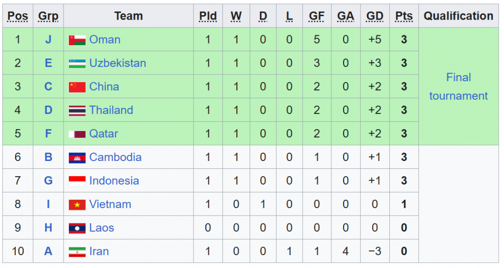
Task: Open the Group E link for Uzbekistan
Action: click(x=48, y=63)
